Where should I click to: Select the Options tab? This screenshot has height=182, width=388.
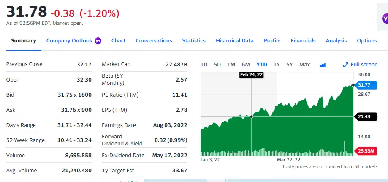point(366,41)
